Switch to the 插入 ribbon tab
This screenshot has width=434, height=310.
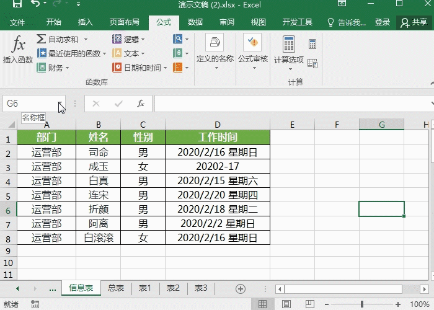(x=86, y=22)
